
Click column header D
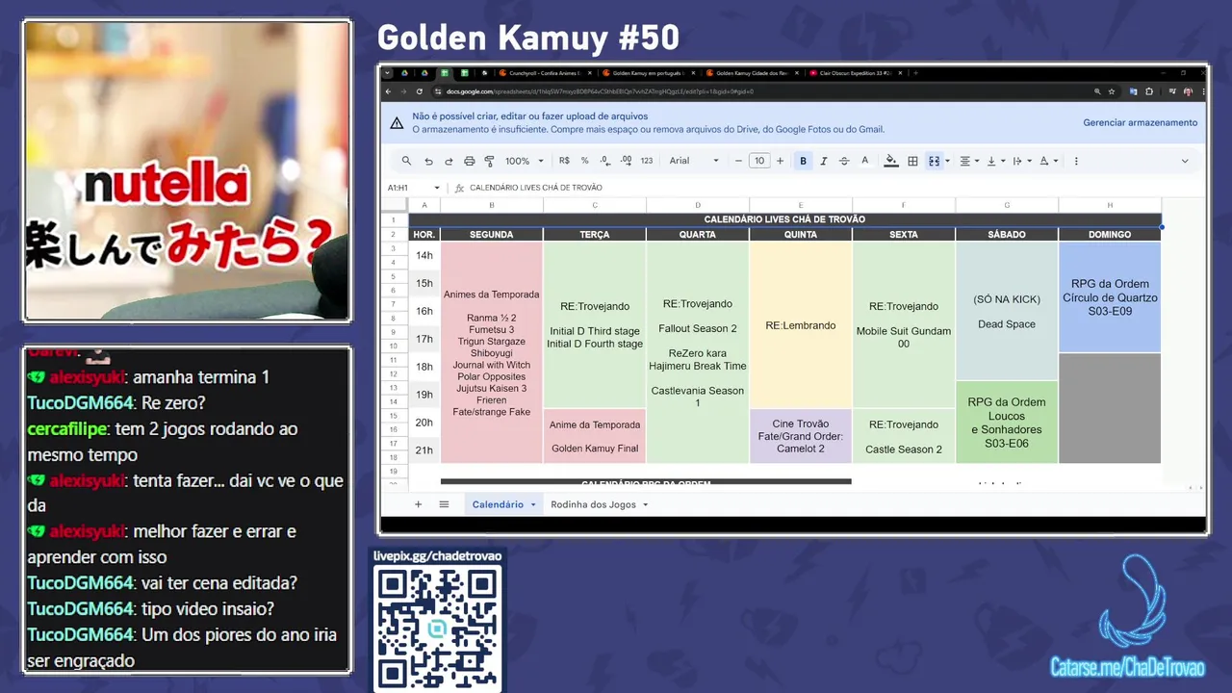point(698,205)
